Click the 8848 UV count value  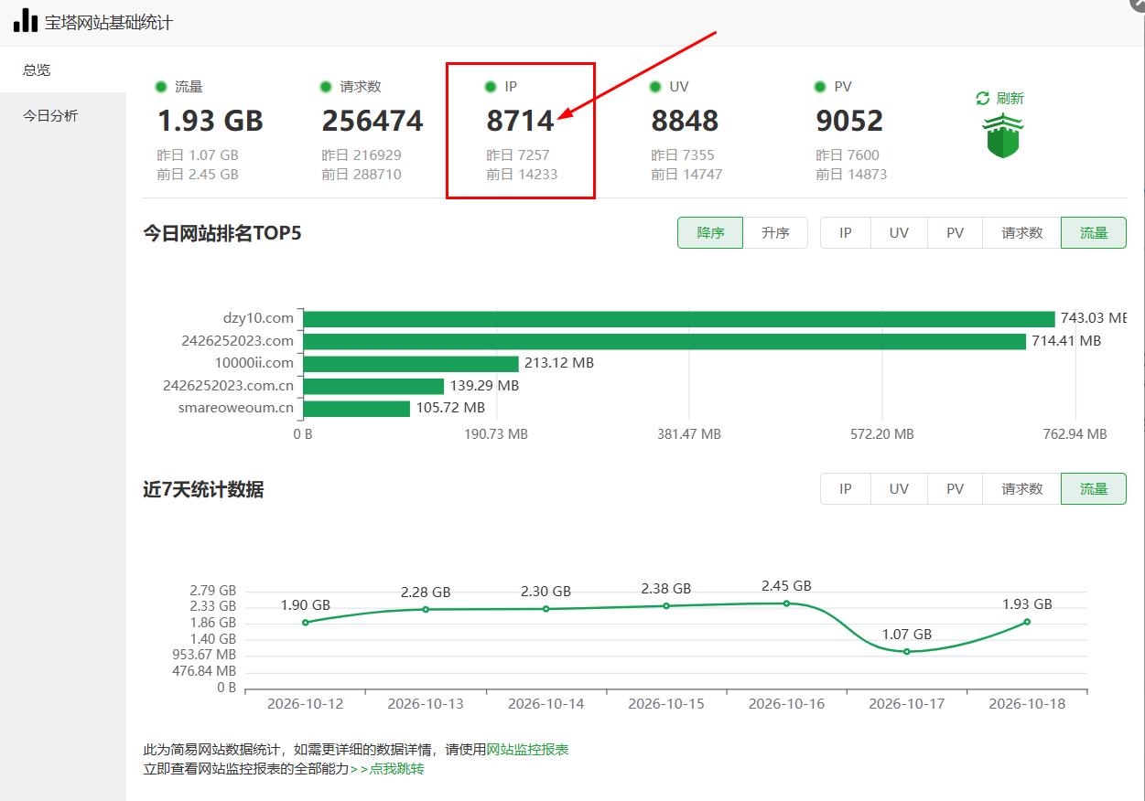pyautogui.click(x=685, y=121)
